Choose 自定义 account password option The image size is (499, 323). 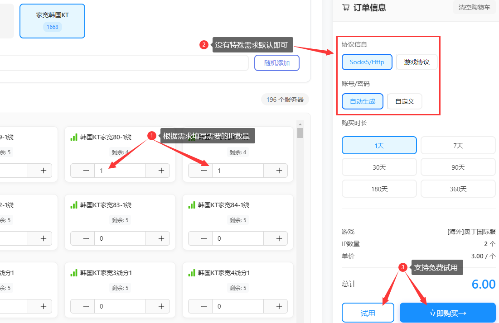click(x=404, y=102)
